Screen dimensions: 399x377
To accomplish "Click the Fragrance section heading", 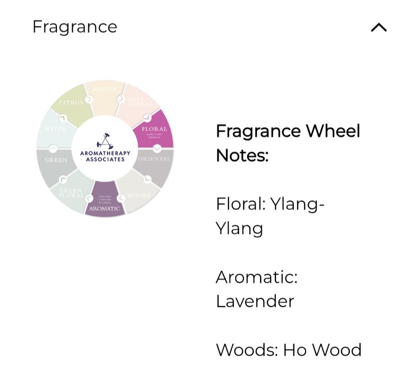I will click(75, 27).
